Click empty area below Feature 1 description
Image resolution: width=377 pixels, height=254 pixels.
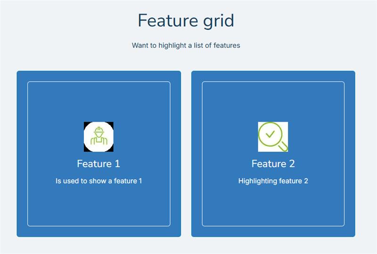[x=98, y=205]
